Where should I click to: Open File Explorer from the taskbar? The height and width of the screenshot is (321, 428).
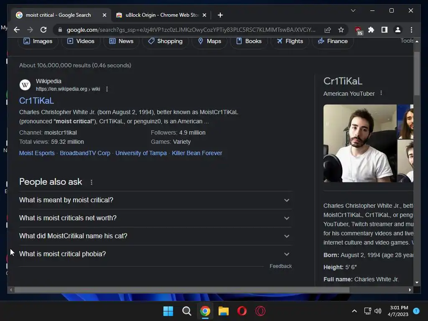point(224,311)
